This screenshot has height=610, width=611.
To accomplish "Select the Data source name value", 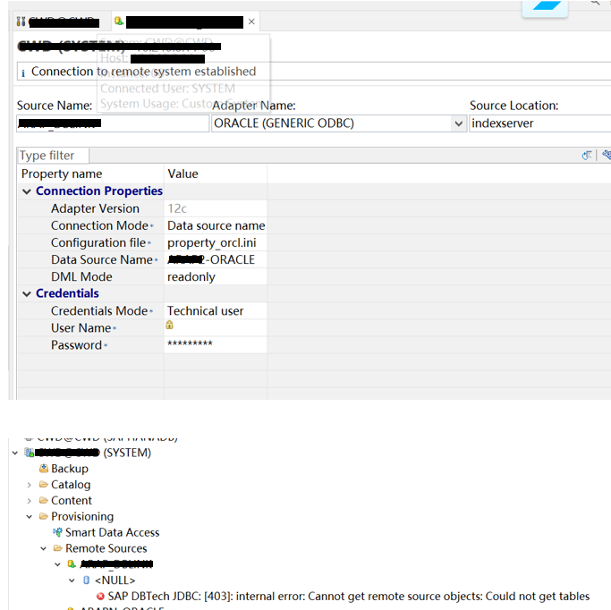I will [216, 225].
